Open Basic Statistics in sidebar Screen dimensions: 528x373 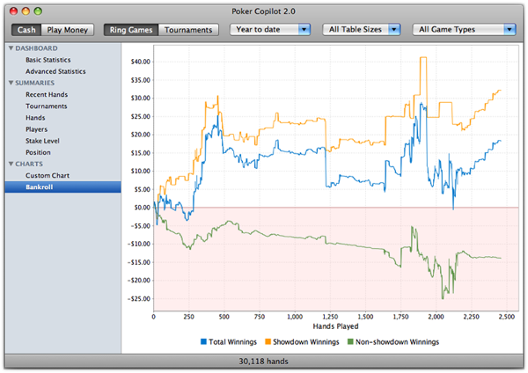(48, 60)
